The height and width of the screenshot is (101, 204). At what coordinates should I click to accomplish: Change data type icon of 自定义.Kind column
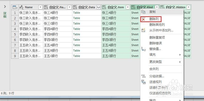coord(133,7)
